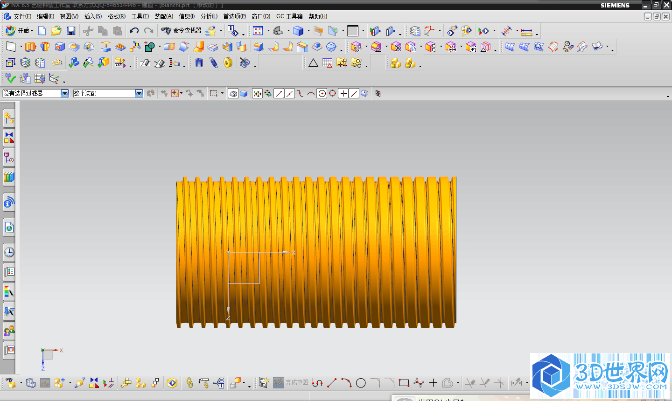
Task: Toggle the Existing Point snap option
Action: pyautogui.click(x=343, y=93)
